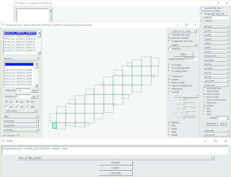
Task: Click plus icon next to lasclip
Action: click(227, 76)
